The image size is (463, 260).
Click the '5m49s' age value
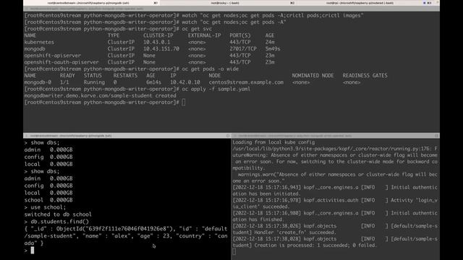(x=273, y=49)
